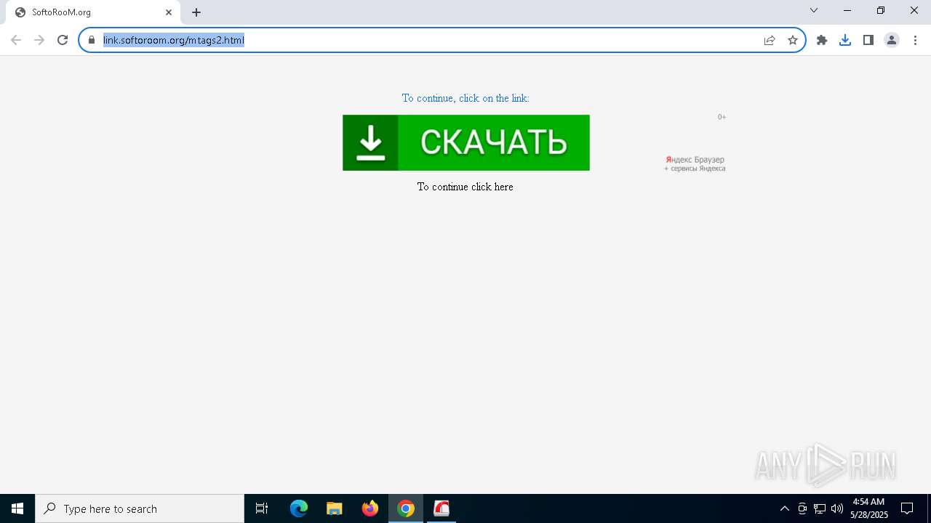Viewport: 931px width, 523px height.
Task: Toggle the side panel icon
Action: pyautogui.click(x=868, y=40)
